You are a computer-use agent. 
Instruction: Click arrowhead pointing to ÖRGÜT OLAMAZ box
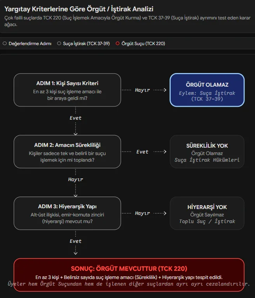pyautogui.click(x=165, y=90)
